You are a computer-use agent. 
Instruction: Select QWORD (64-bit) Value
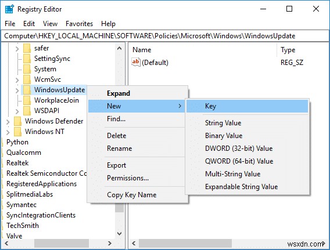(x=247, y=161)
